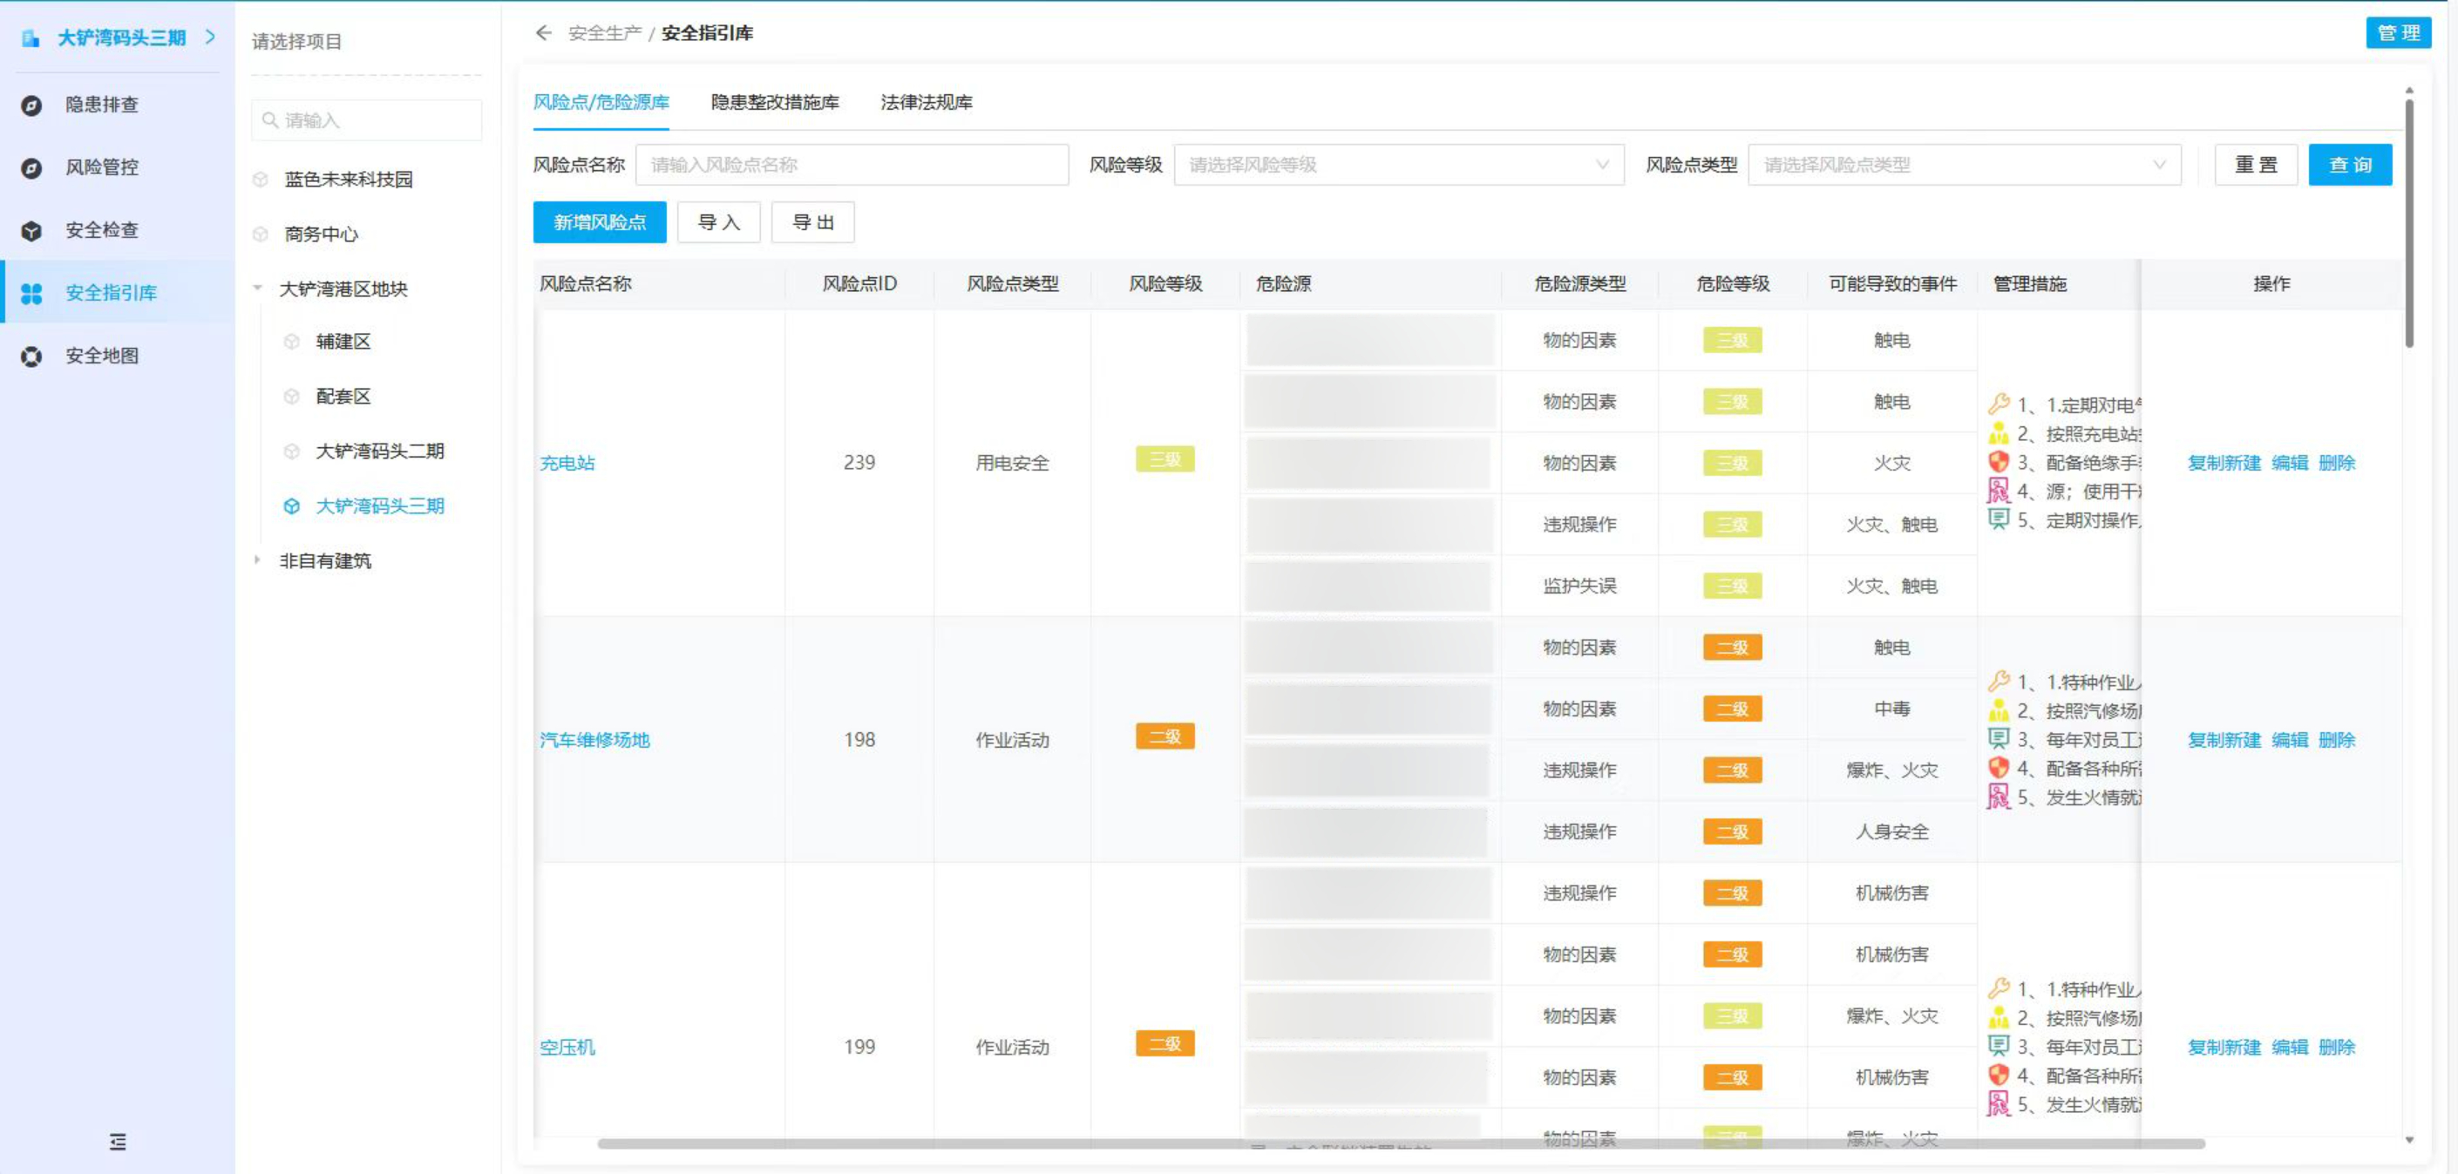
Task: Select 大铲湾码头二期 in the project tree
Action: coord(380,451)
